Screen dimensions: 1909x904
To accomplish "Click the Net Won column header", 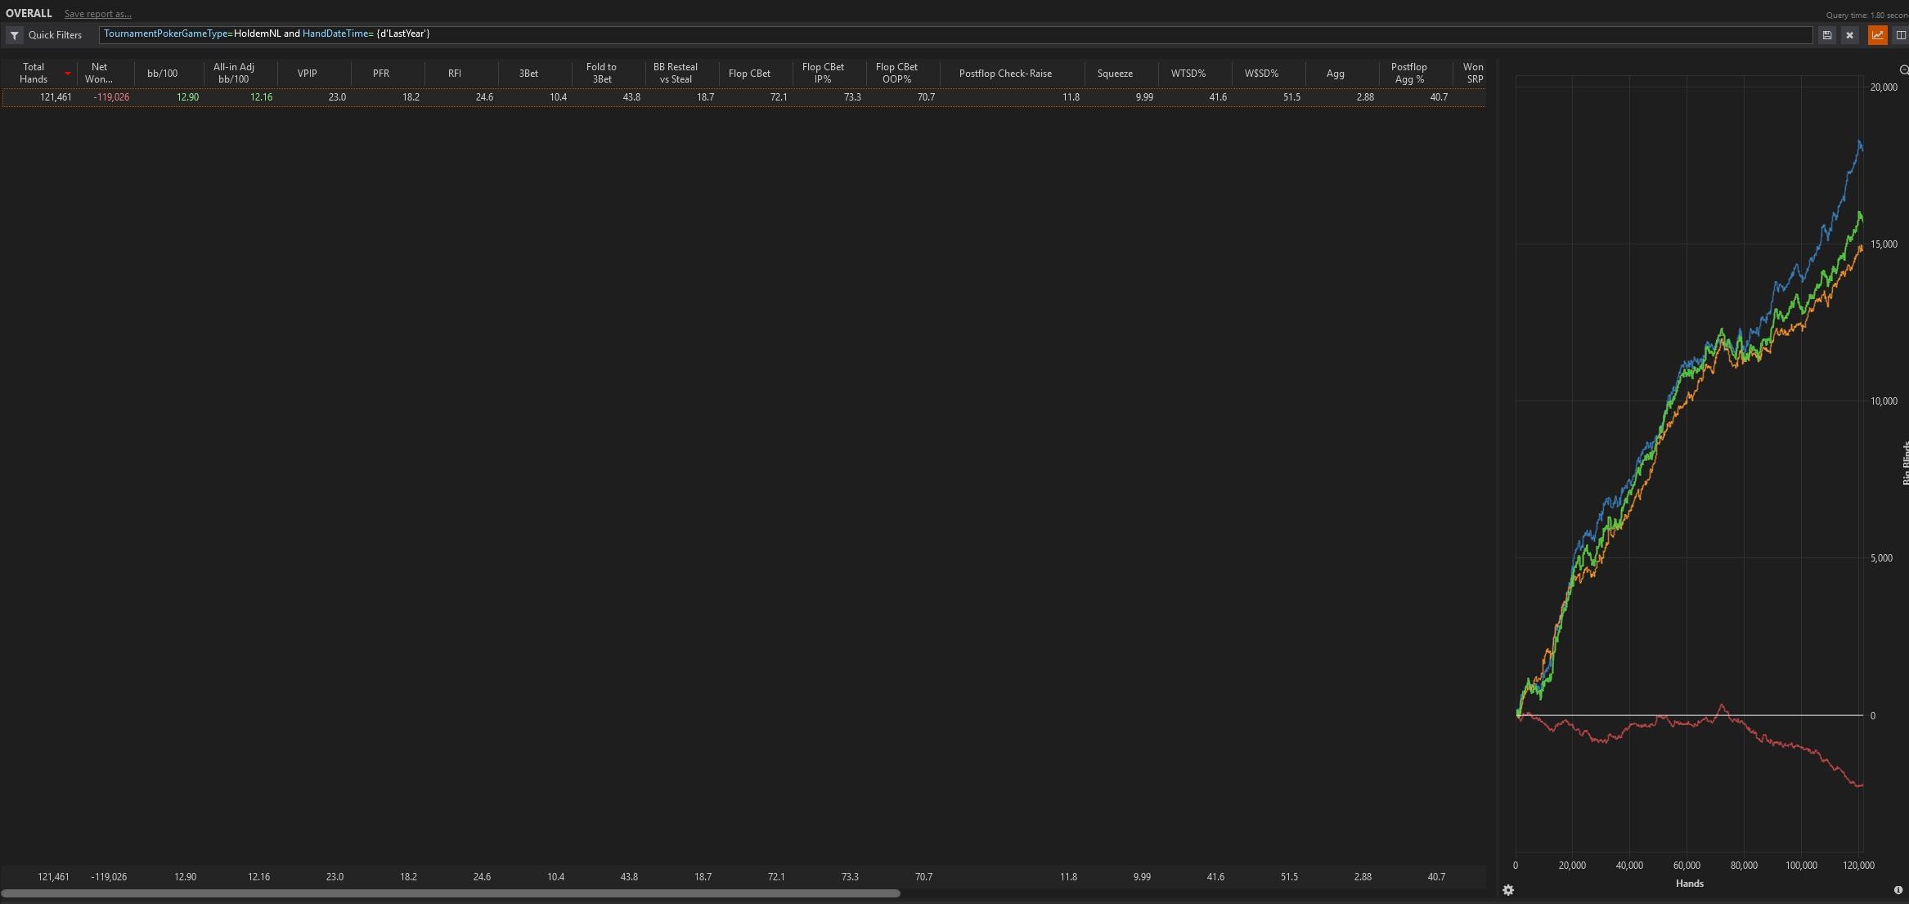I will pos(99,73).
